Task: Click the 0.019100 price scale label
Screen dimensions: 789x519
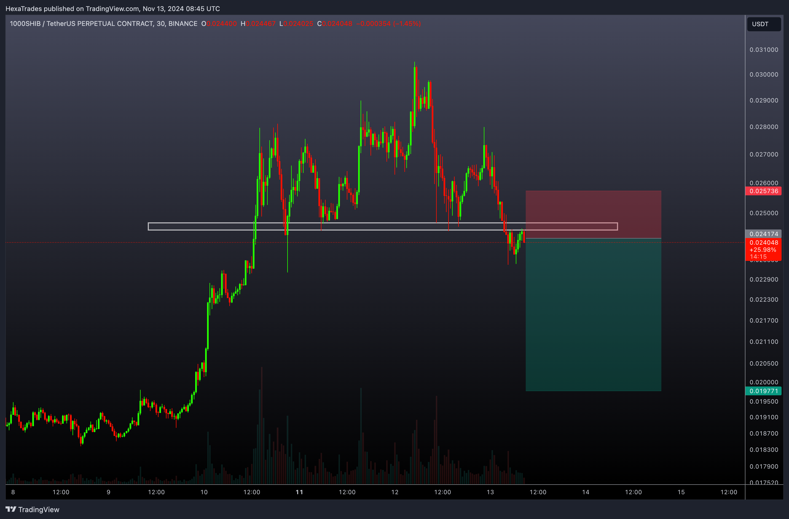Action: [764, 417]
